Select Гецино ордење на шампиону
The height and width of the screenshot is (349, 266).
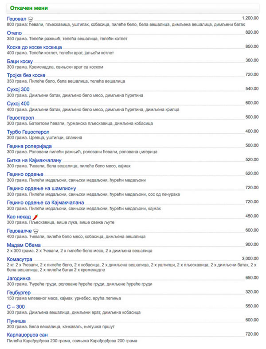41,189
